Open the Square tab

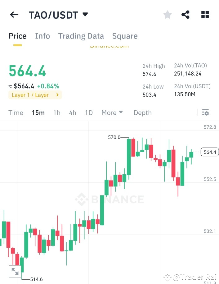(125, 36)
